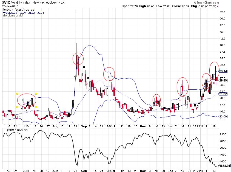Screen dimensions: 231x172
Task: Click the 30.14 upper band price label
Action: [x=224, y=71]
